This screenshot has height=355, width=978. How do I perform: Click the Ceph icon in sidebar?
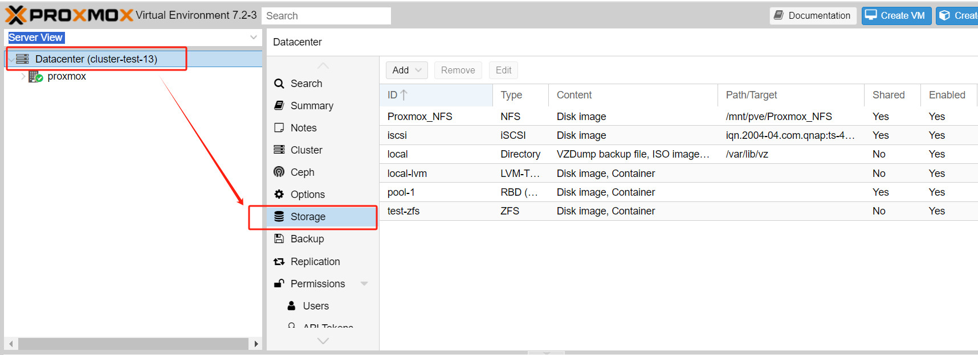pos(279,172)
